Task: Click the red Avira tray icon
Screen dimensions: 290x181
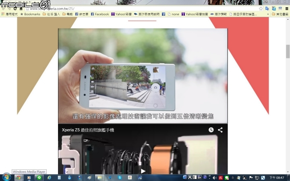Action: click(x=220, y=178)
